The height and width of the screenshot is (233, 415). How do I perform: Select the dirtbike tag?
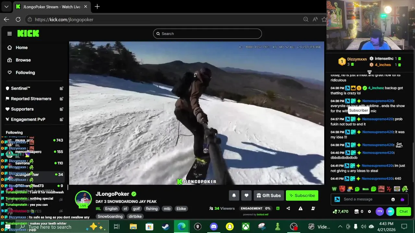135,216
